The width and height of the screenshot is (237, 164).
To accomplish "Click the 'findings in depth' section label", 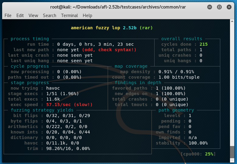I will pyautogui.click(x=138, y=83).
